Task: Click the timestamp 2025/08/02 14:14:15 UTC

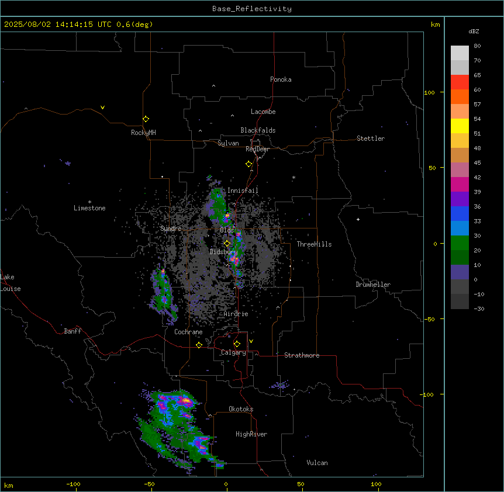Action: [58, 25]
